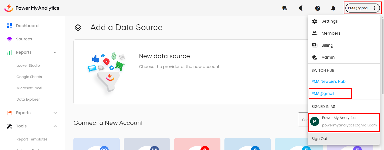Open Sources in the sidebar
Image resolution: width=384 pixels, height=150 pixels.
[24, 39]
